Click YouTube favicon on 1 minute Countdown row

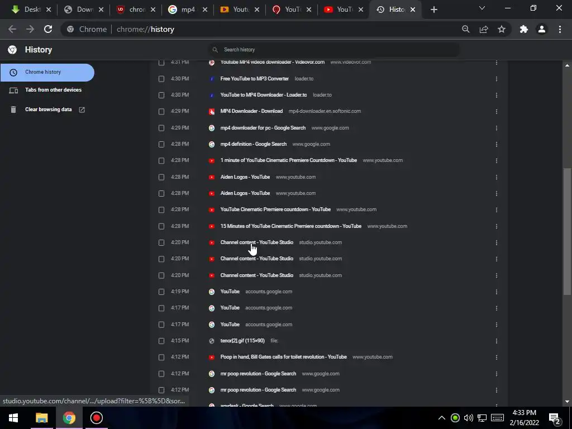click(x=211, y=160)
